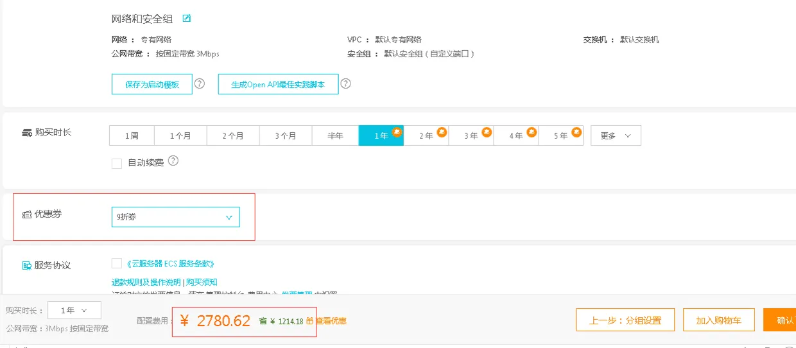Select 1年 purchase duration

381,135
